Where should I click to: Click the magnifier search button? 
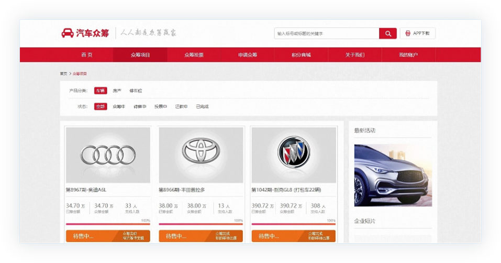[387, 33]
